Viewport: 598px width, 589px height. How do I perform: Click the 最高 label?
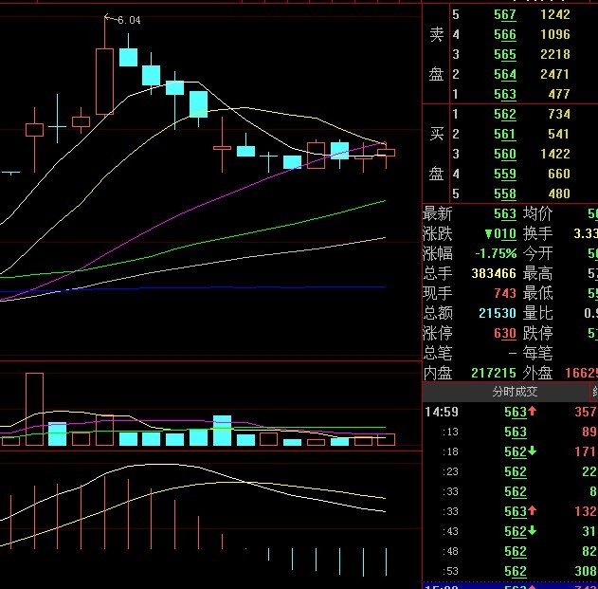[x=537, y=273]
